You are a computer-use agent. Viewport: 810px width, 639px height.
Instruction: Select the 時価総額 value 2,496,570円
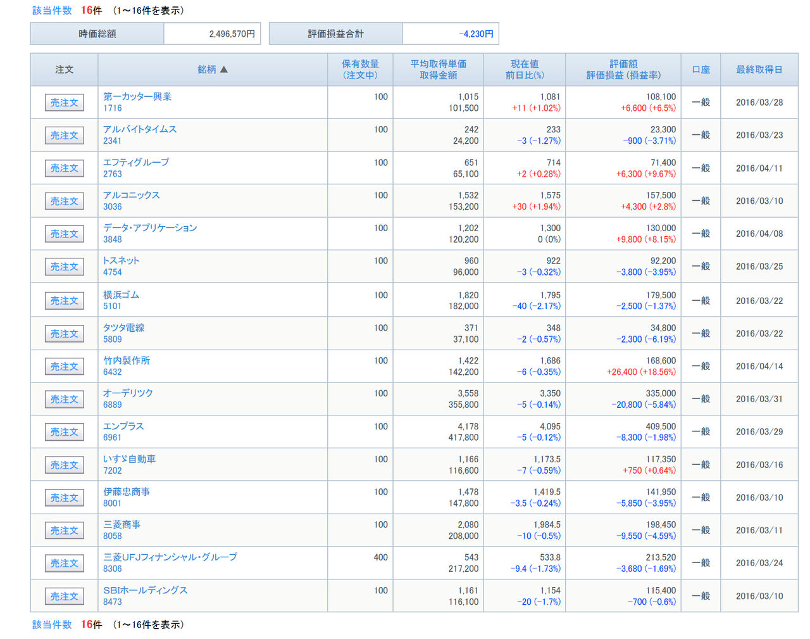click(232, 34)
